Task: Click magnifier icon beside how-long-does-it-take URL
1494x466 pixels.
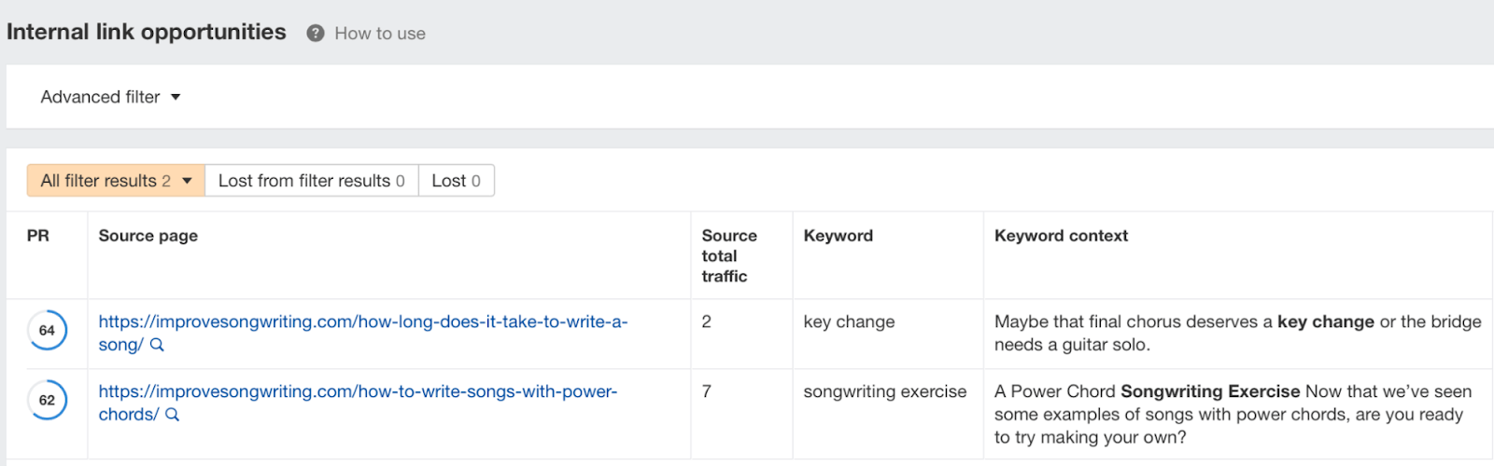Action: pos(157,345)
